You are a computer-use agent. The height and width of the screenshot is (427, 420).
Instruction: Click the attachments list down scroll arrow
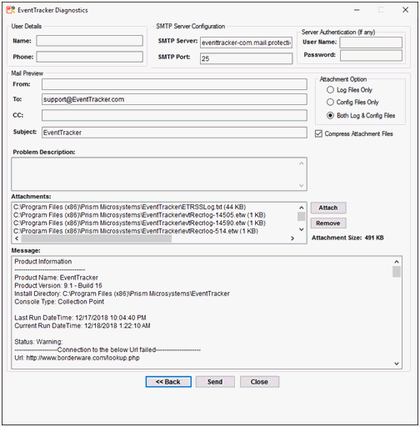tap(302, 229)
